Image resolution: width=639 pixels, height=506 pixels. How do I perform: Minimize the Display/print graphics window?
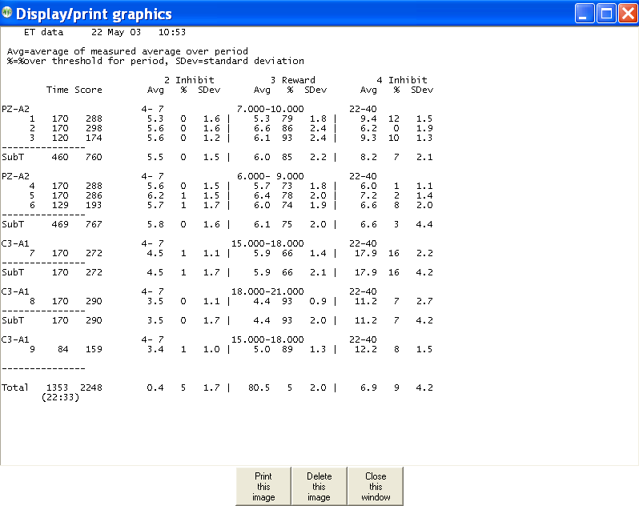(585, 14)
